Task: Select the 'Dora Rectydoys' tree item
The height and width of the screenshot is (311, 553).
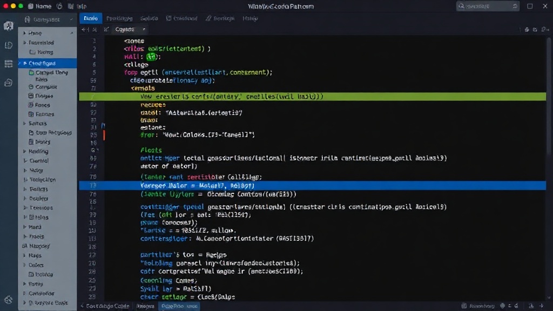Action: pyautogui.click(x=53, y=133)
